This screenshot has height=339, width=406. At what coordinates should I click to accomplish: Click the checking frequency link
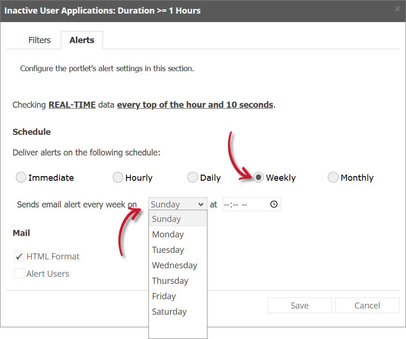pos(195,104)
